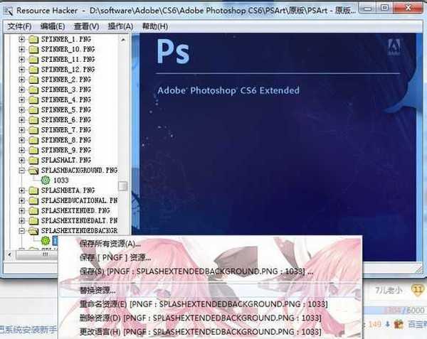
Task: Click the SPINNER_12.PNG folder icon
Action: [x=33, y=70]
